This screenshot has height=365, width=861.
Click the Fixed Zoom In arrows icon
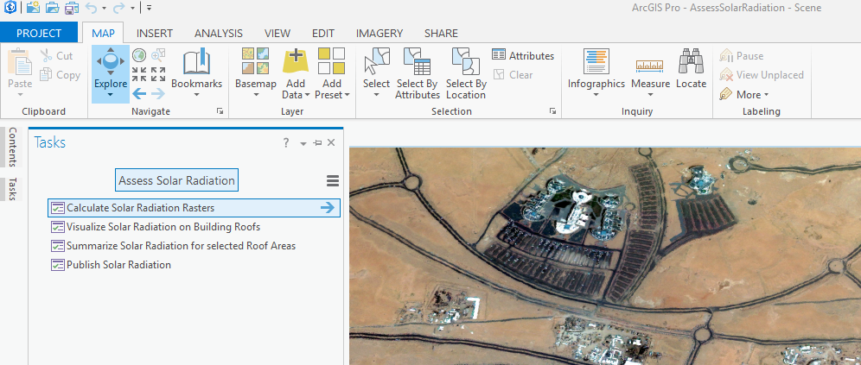pos(139,74)
